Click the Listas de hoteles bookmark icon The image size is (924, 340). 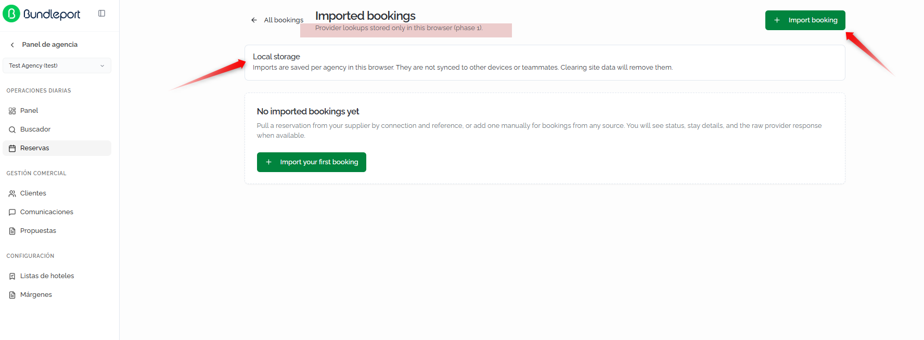[12, 276]
